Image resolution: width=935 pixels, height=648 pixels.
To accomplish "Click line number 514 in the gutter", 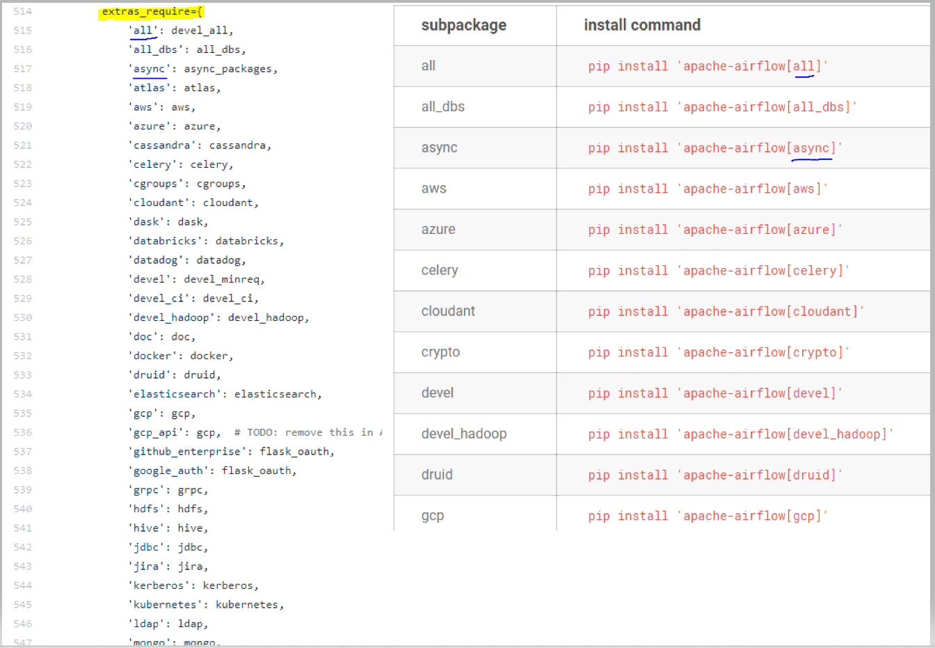I will tap(23, 12).
